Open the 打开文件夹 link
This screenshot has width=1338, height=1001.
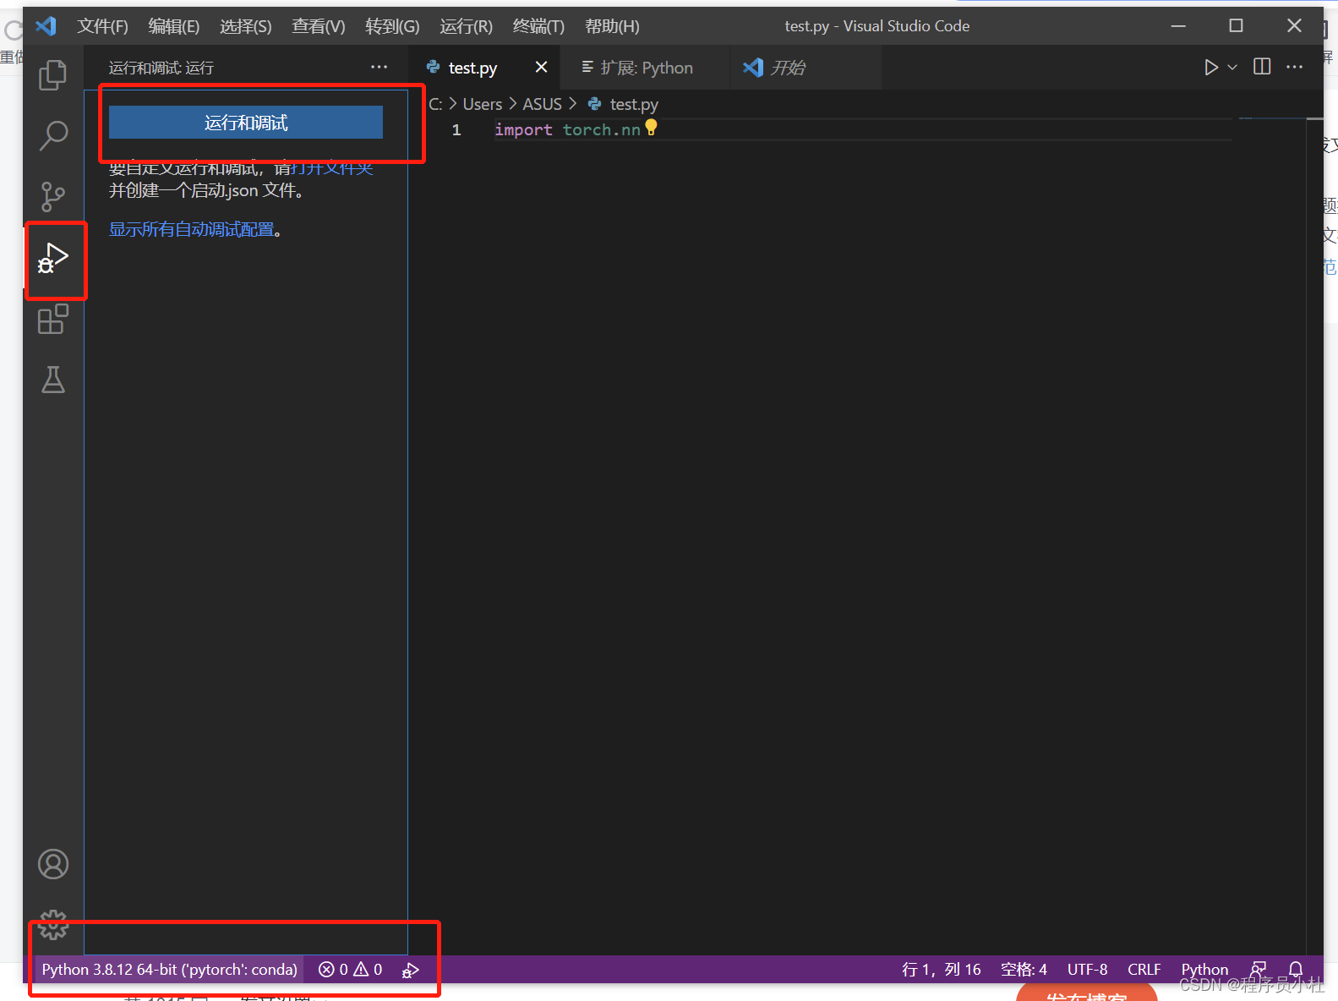click(332, 167)
